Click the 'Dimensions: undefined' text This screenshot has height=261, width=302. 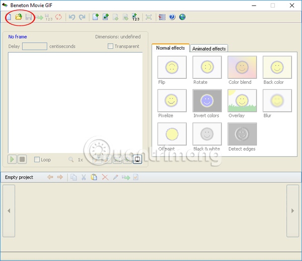pos(118,37)
